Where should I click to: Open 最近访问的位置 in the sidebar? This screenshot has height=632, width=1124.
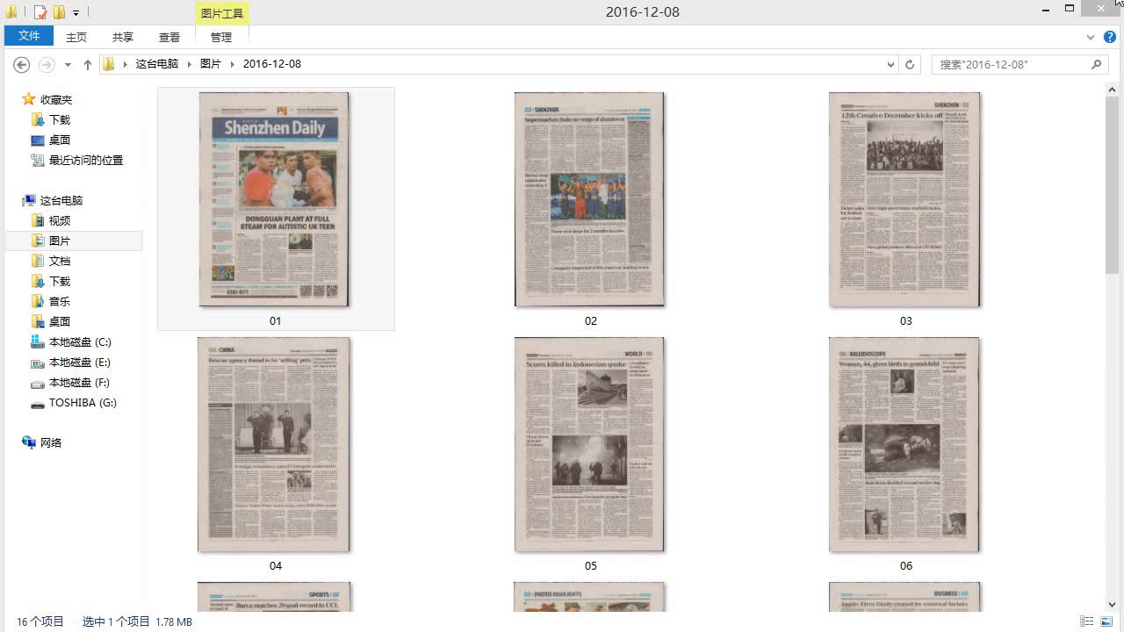point(86,161)
